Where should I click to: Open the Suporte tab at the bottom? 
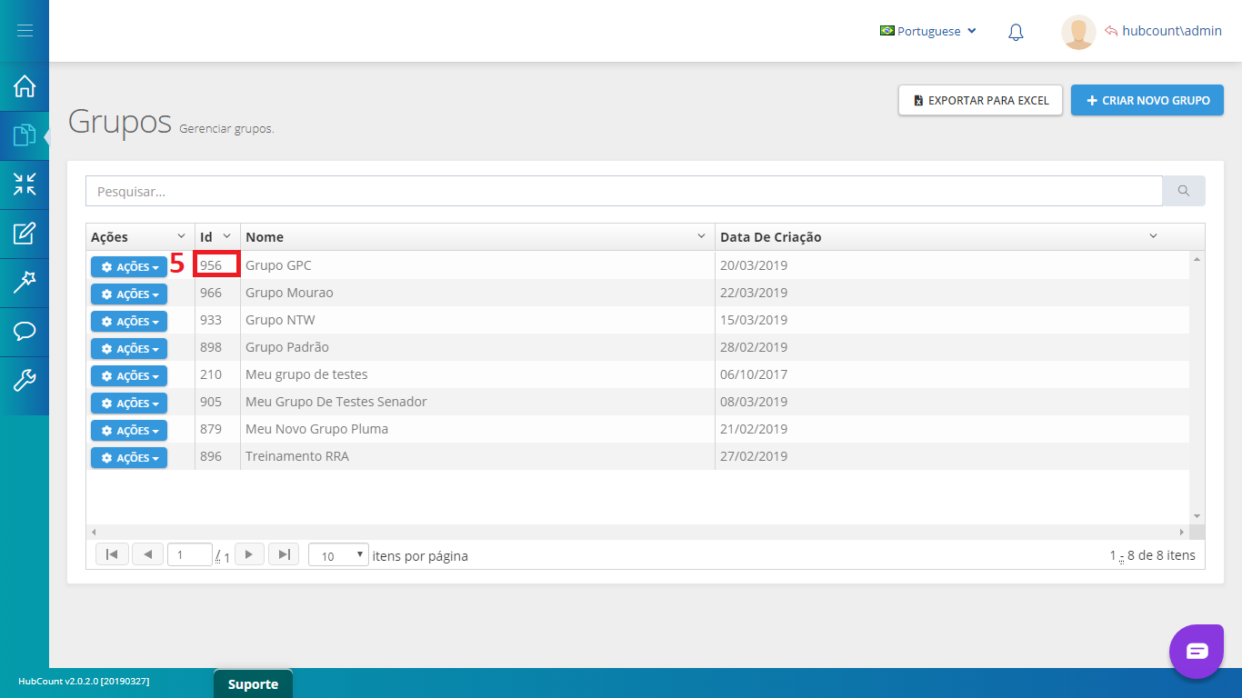(253, 684)
